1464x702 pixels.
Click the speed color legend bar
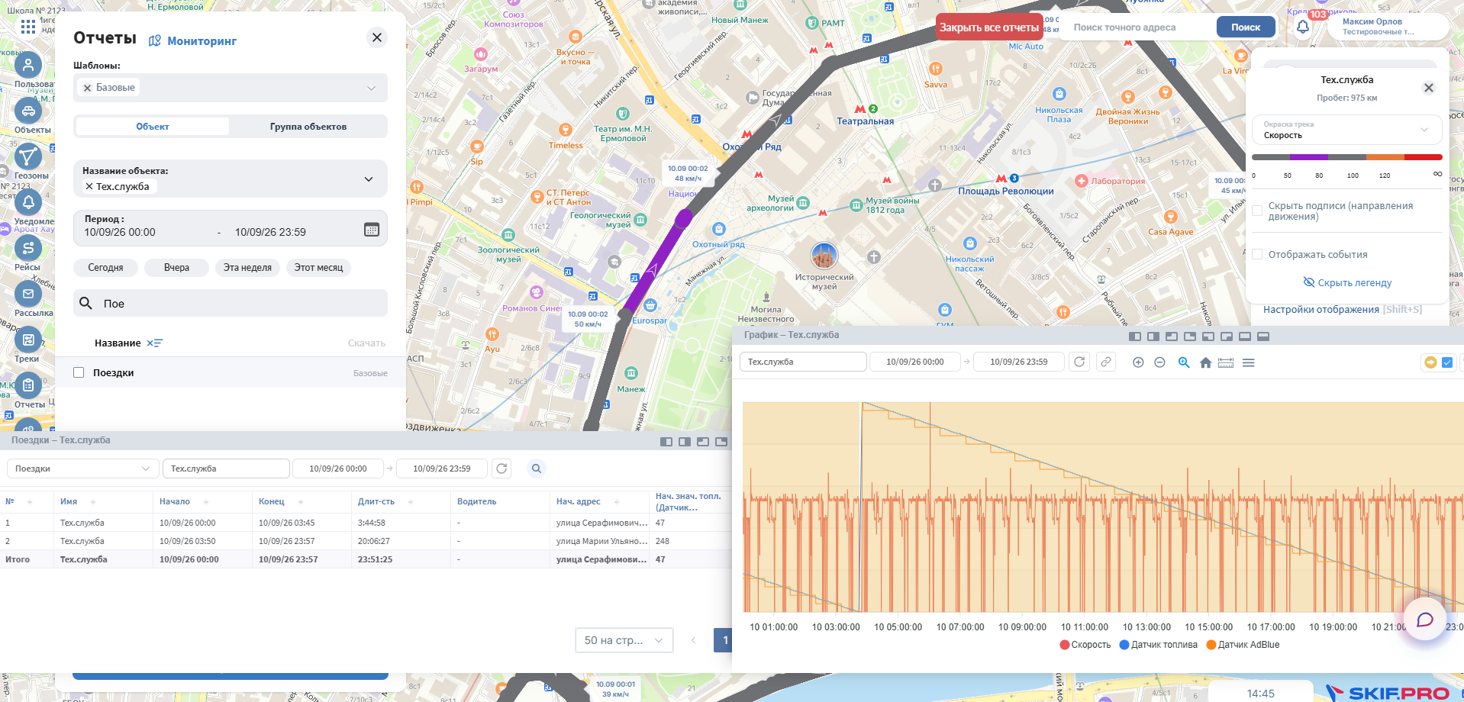[1347, 157]
